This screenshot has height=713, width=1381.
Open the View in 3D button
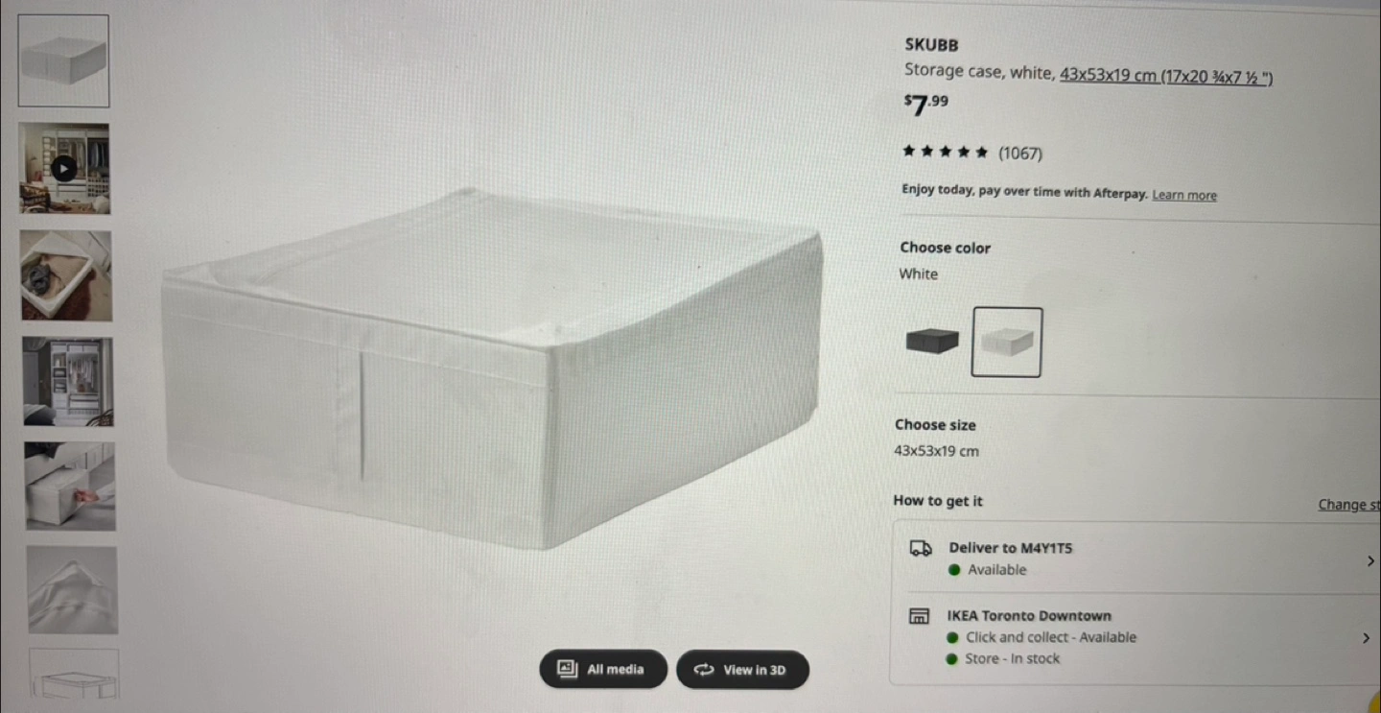pos(742,670)
